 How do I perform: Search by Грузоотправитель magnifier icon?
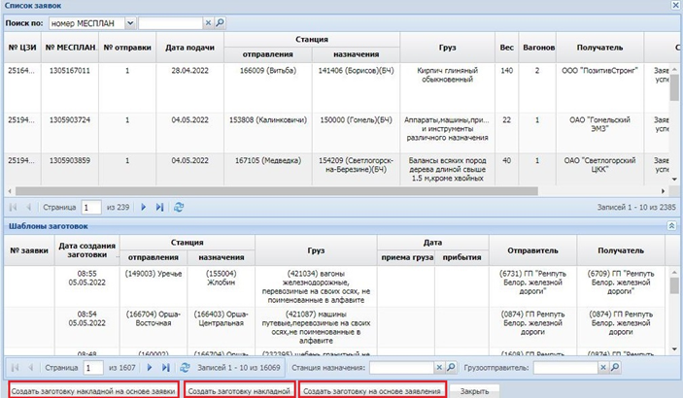tap(615, 368)
